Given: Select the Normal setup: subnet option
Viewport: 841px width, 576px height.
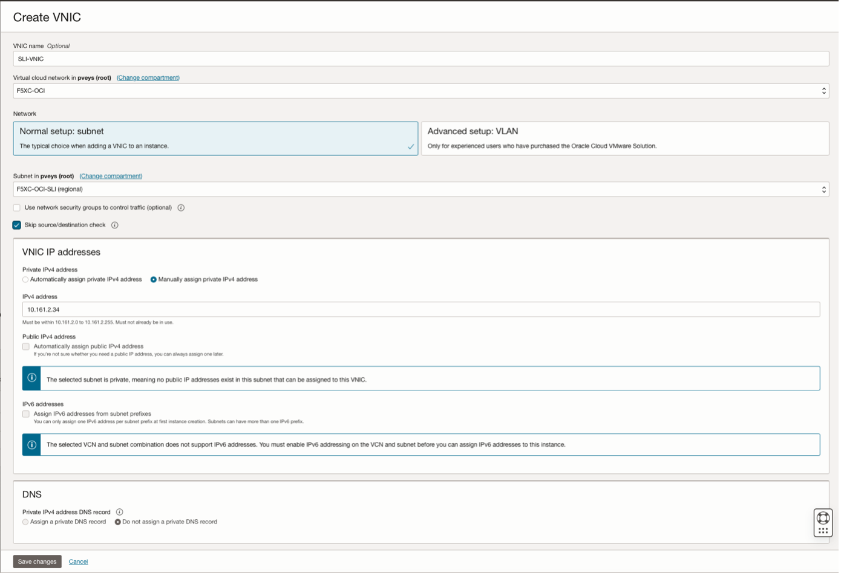Looking at the screenshot, I should tap(215, 138).
